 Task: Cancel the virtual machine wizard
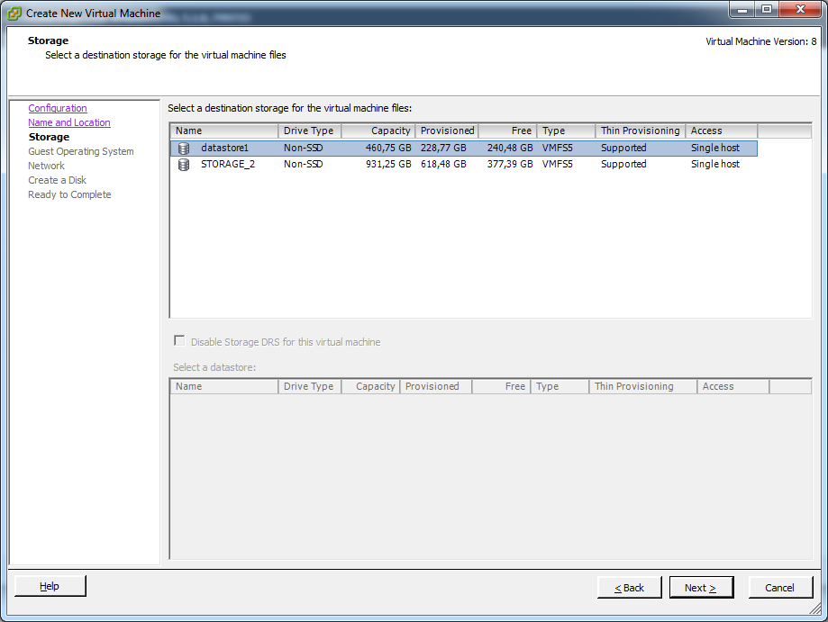click(779, 588)
